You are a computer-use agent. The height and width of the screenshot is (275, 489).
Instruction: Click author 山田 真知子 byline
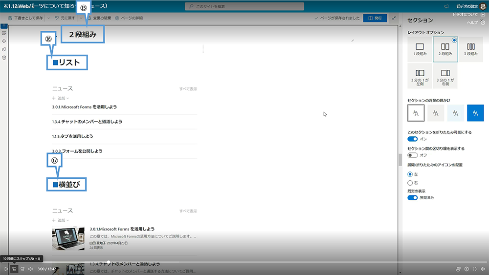(x=97, y=243)
